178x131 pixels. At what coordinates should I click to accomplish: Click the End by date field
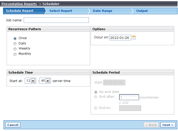[130, 108]
